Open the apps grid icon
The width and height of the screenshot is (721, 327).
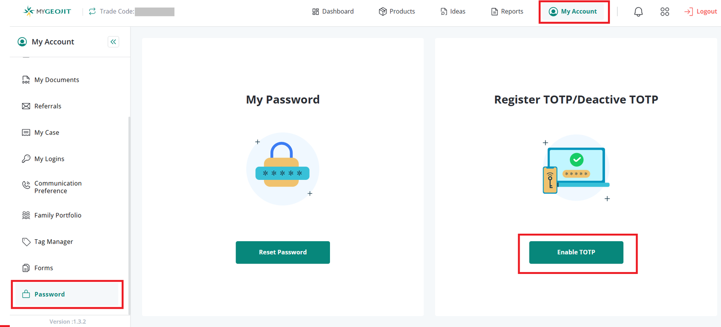[x=665, y=12]
